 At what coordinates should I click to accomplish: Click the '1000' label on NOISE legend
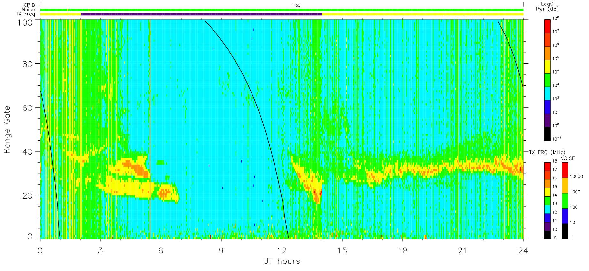coord(575,192)
